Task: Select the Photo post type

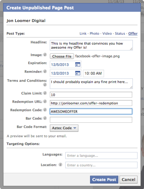Action: 94,33
